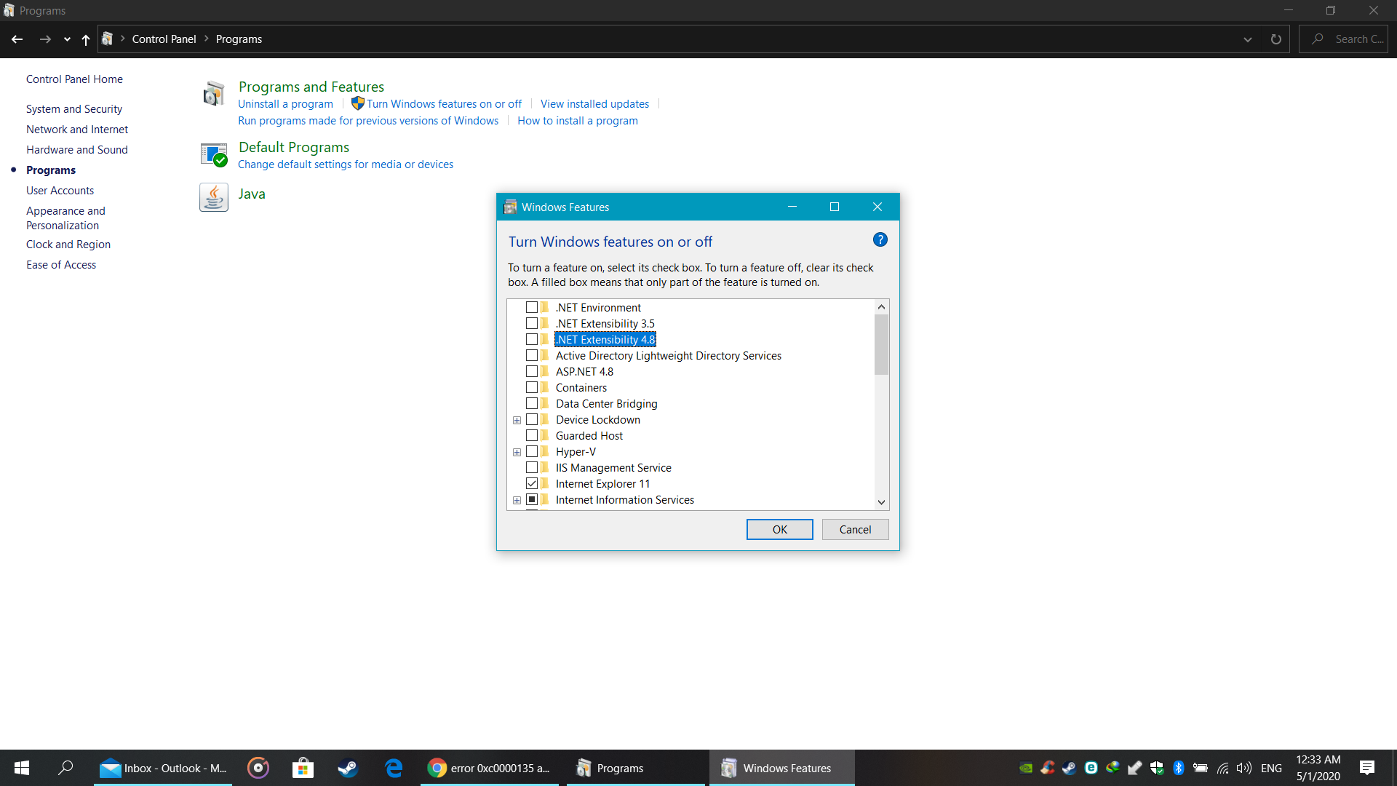
Task: Click the Search Control Panel field
Action: tap(1343, 39)
